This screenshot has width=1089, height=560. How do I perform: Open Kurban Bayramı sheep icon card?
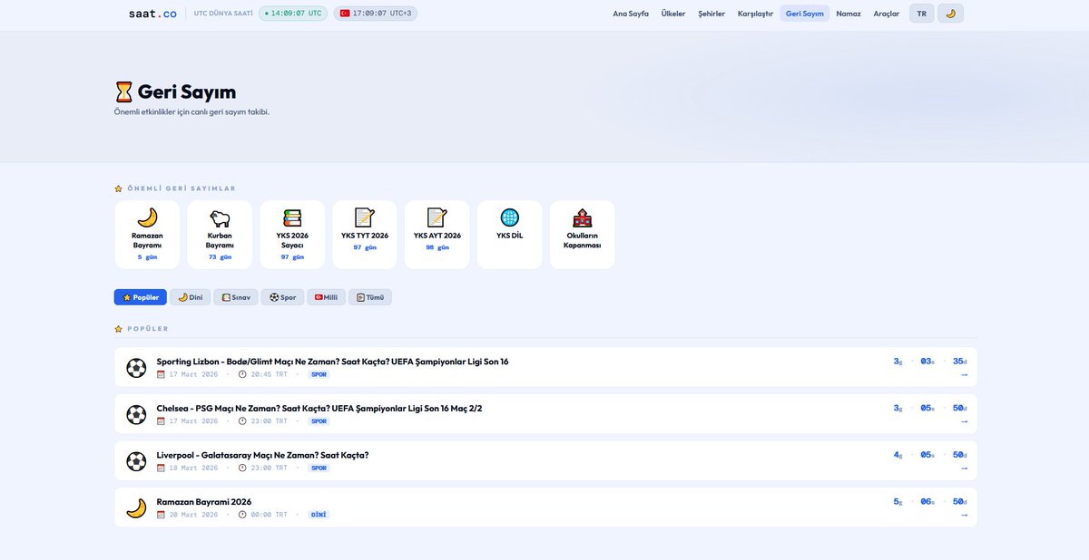(x=220, y=217)
